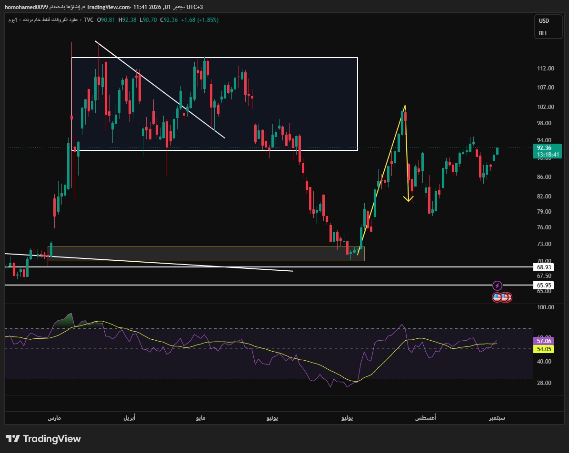Image resolution: width=569 pixels, height=453 pixels.
Task: Click the TradingView.com text in the header
Action: pyautogui.click(x=109, y=7)
